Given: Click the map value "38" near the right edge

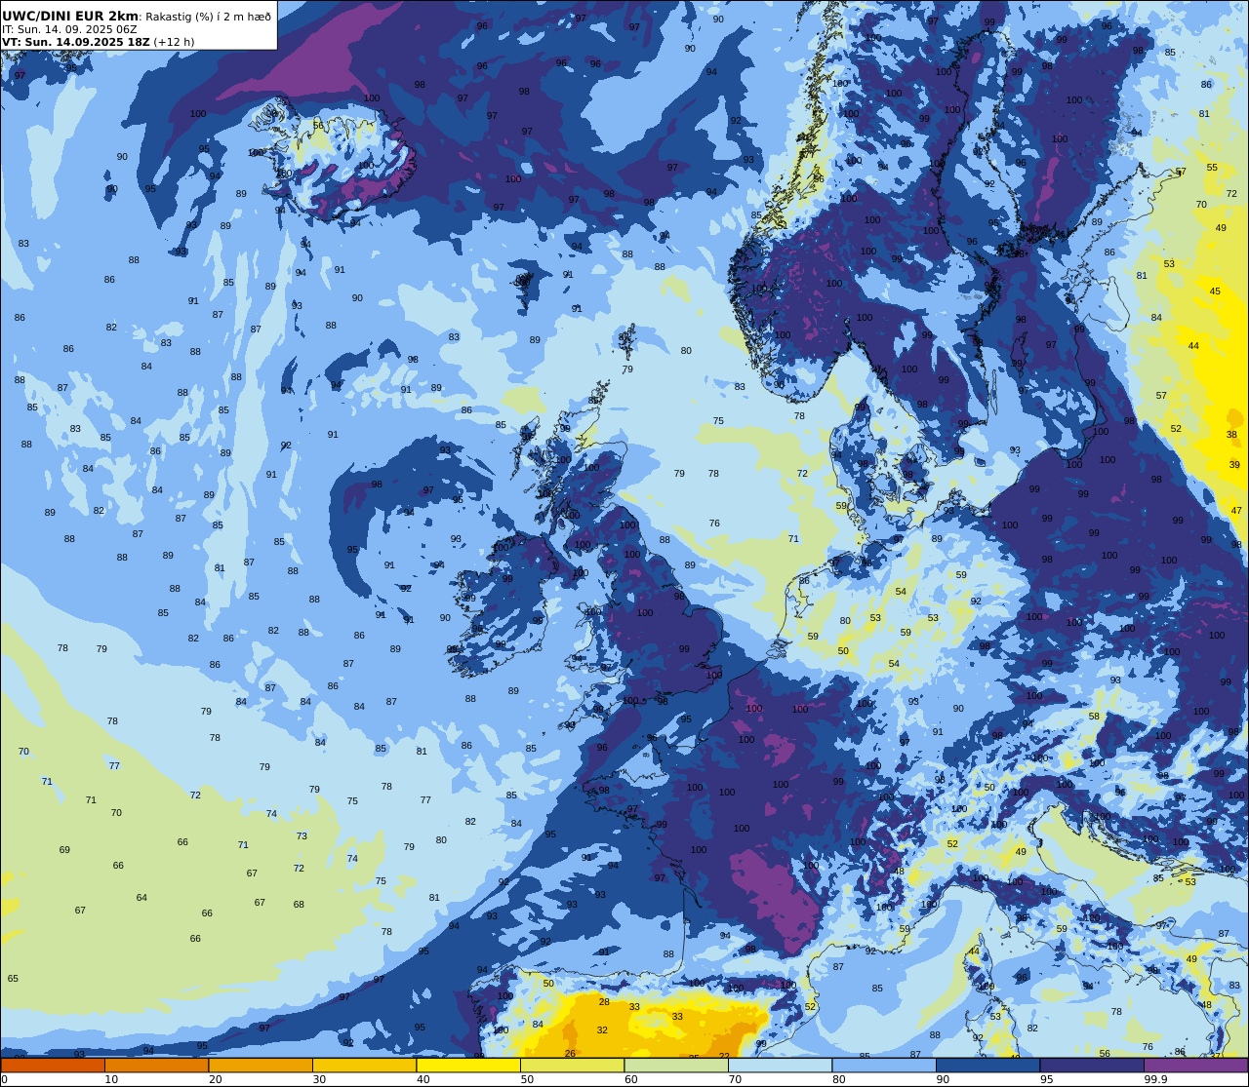Looking at the screenshot, I should (1231, 435).
